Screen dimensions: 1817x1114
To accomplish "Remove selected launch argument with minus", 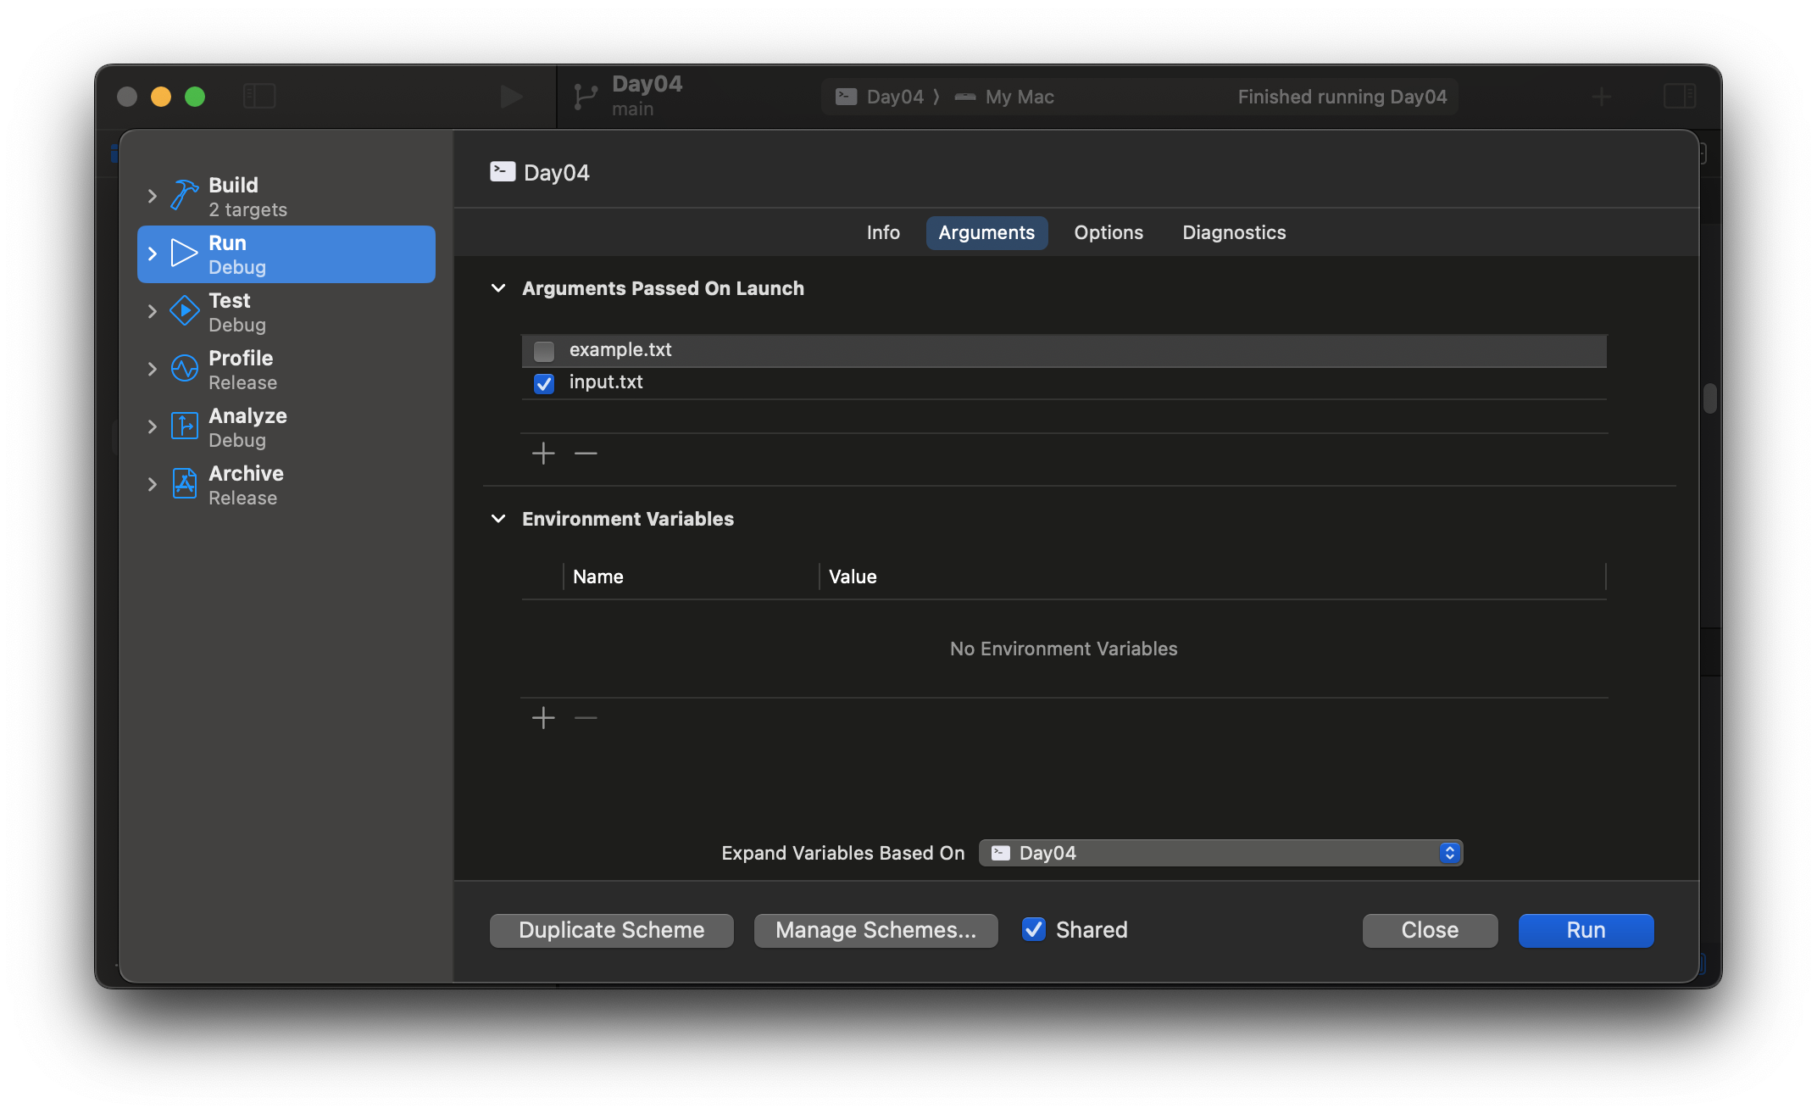I will [586, 454].
